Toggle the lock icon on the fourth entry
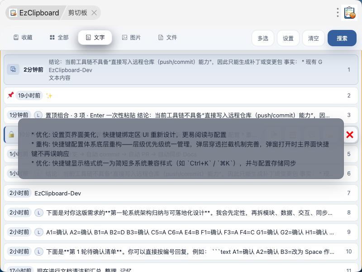Screen dimensions: 362x272 [x=11, y=134]
